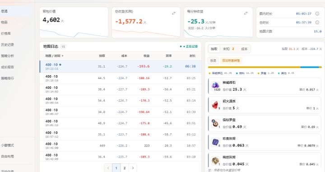Viewport: 325px width, 172px height.
Task: Click the 罗盘 legend entry
Action: (x=265, y=73)
